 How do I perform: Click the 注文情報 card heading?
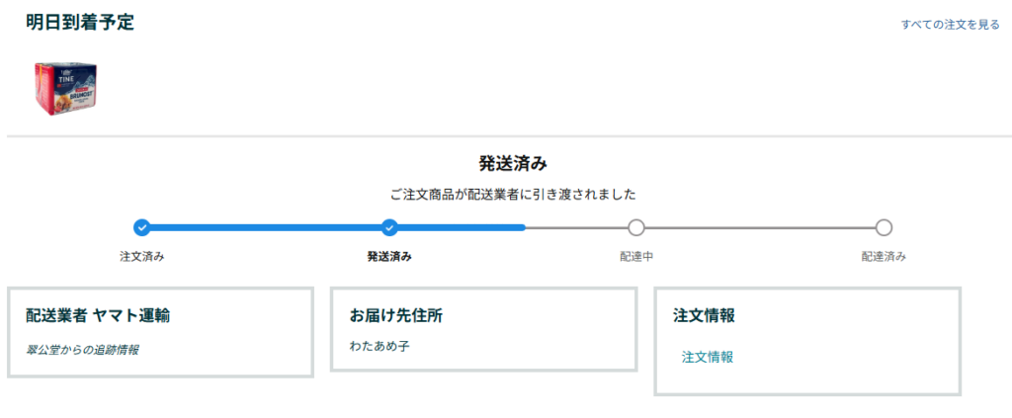click(x=704, y=315)
